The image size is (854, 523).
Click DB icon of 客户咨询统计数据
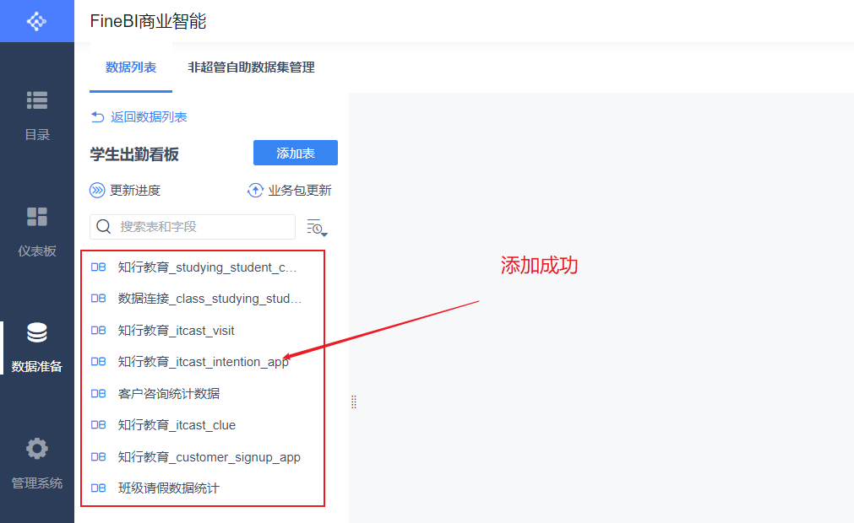pyautogui.click(x=98, y=393)
